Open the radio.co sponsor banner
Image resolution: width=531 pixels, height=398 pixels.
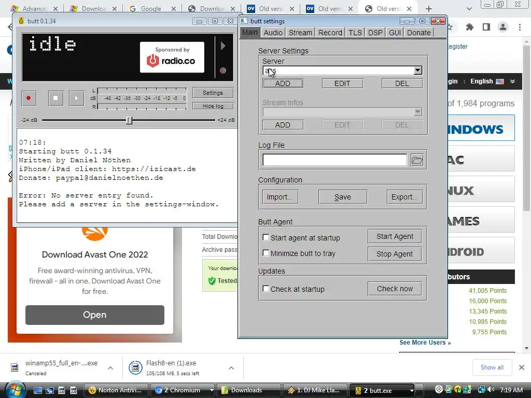click(x=172, y=57)
